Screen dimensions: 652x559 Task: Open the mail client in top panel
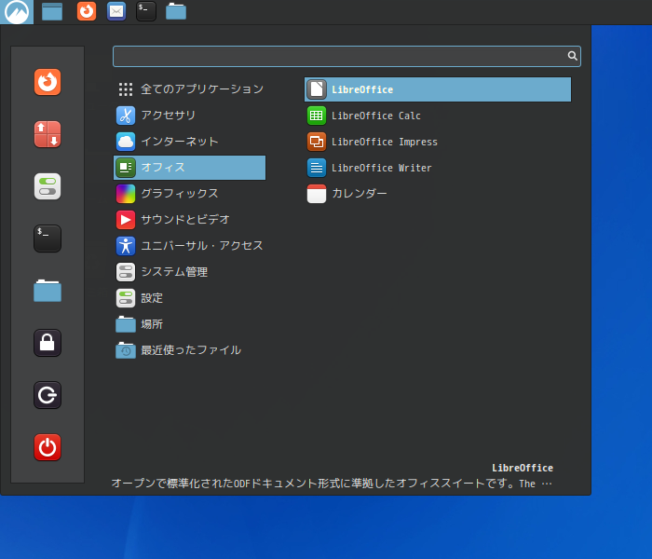[x=116, y=11]
